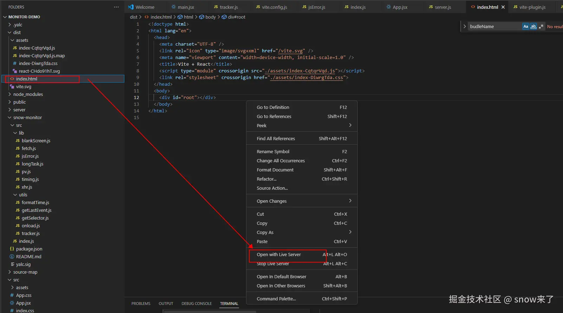Viewport: 563px width, 313px height.
Task: Click the body symbol icon in breadcrumb
Action: [x=202, y=17]
